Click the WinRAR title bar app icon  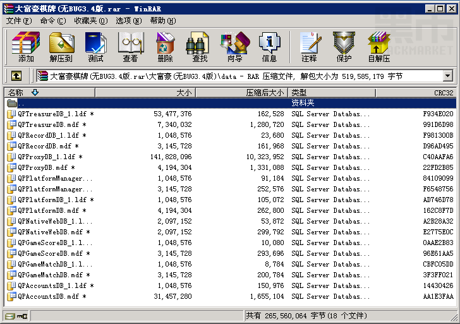pos(8,9)
